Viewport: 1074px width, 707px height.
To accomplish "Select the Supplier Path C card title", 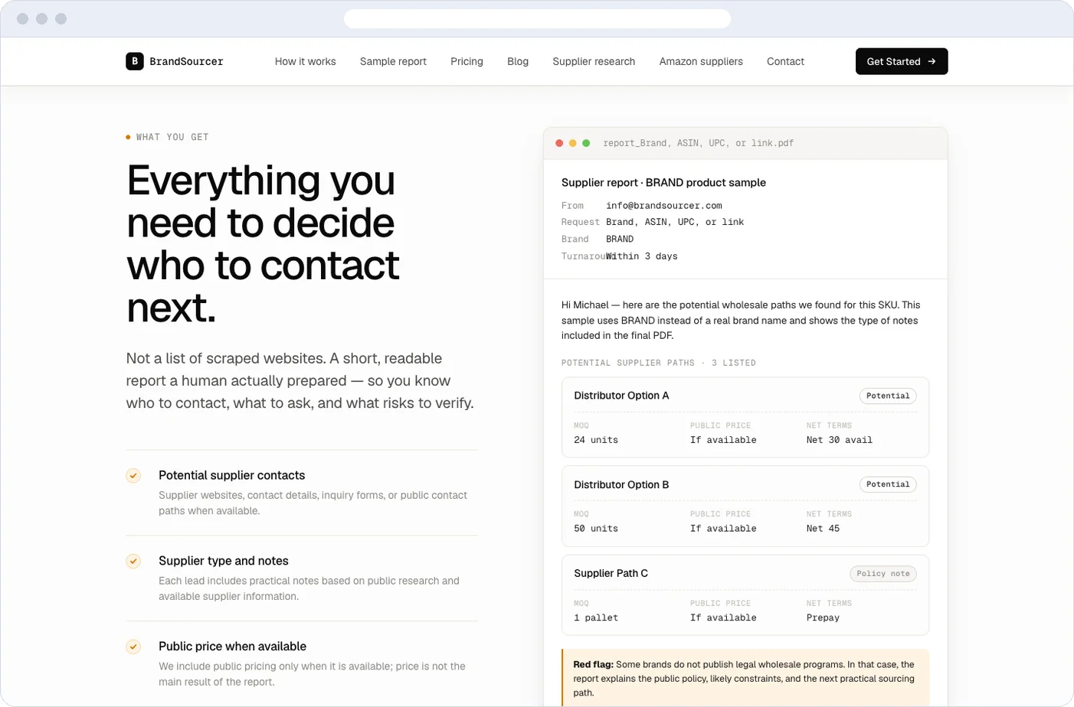I will click(x=611, y=573).
